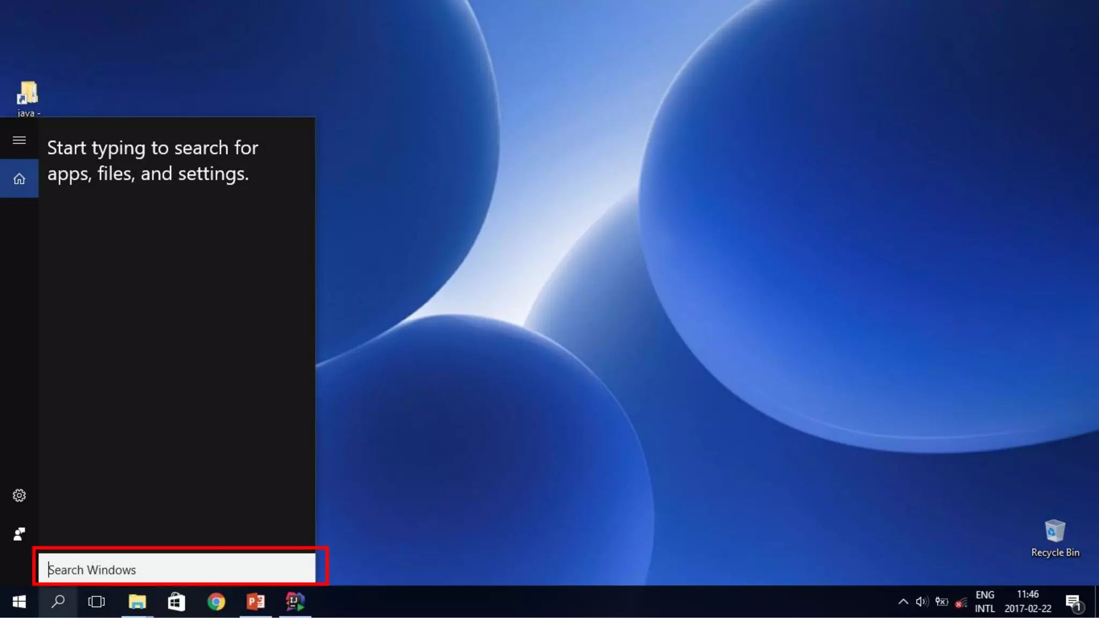This screenshot has width=1099, height=618.
Task: Click the battery power status icon
Action: [941, 602]
